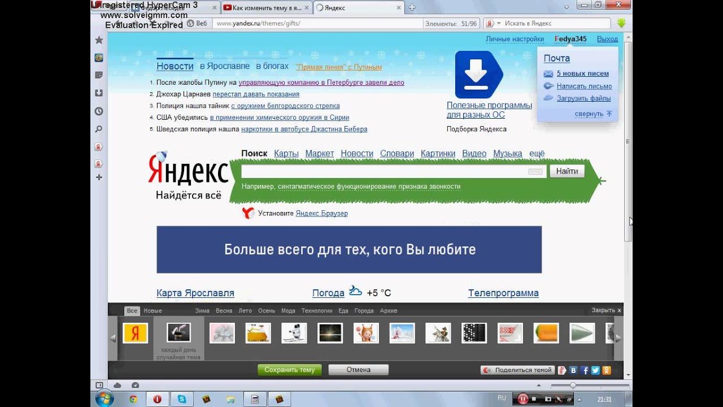
Task: Click the Opera Turbo icon in status bar
Action: (134, 385)
